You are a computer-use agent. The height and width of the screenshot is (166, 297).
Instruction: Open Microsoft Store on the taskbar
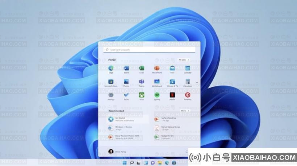pyautogui.click(x=174, y=163)
